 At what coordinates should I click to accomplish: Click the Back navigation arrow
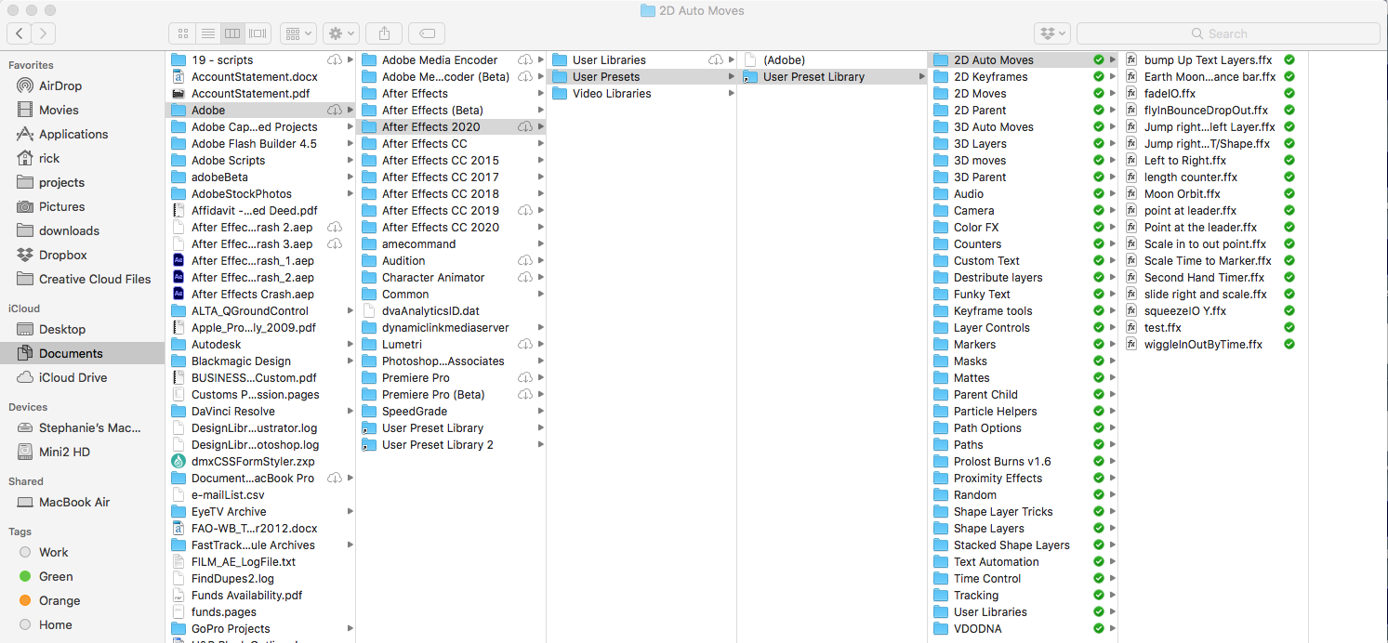tap(20, 33)
